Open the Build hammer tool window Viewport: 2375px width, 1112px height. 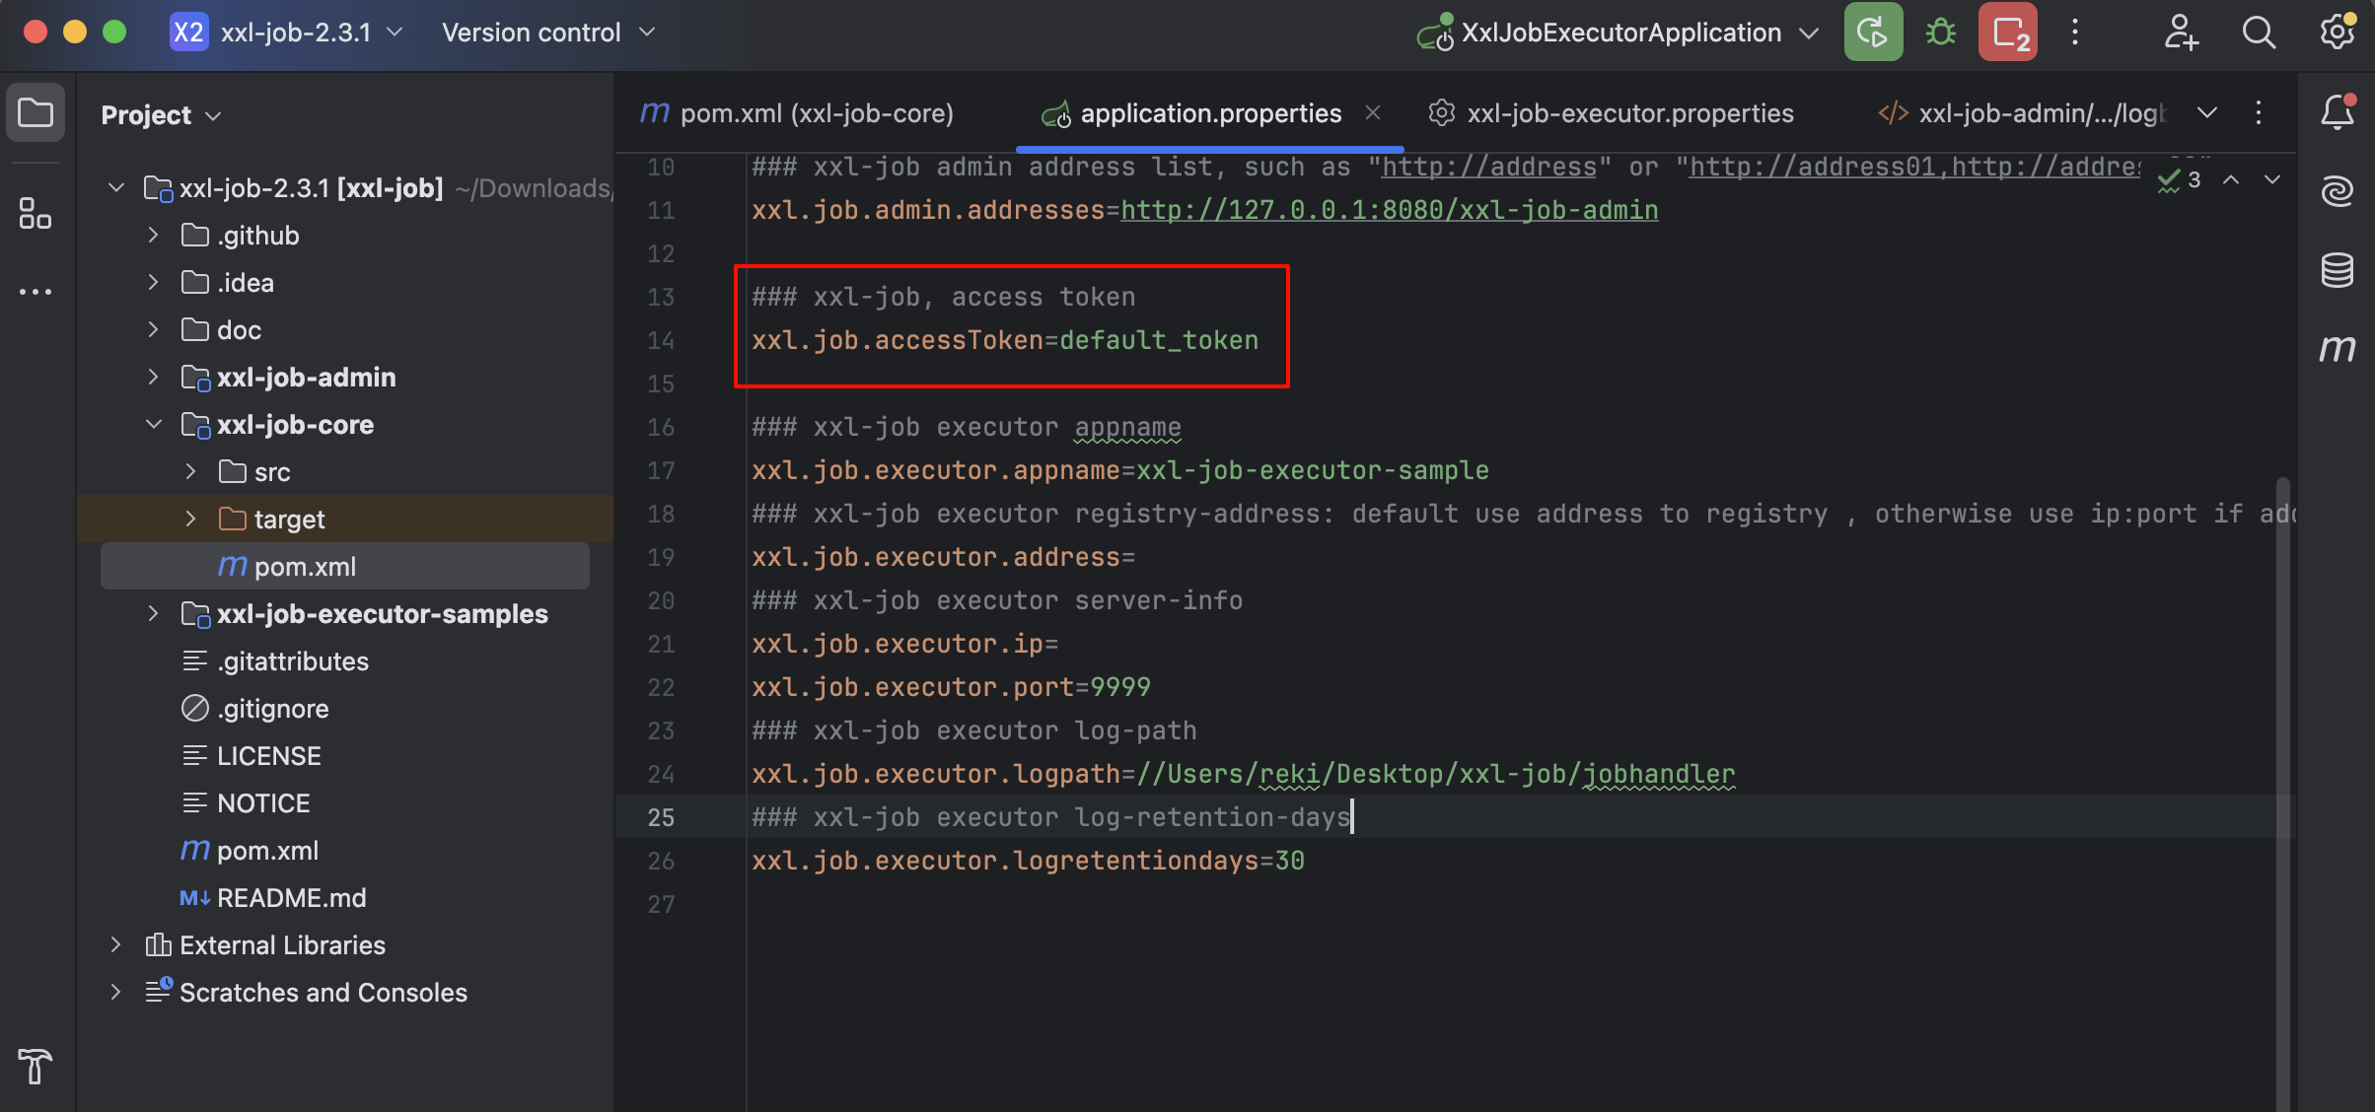(36, 1066)
